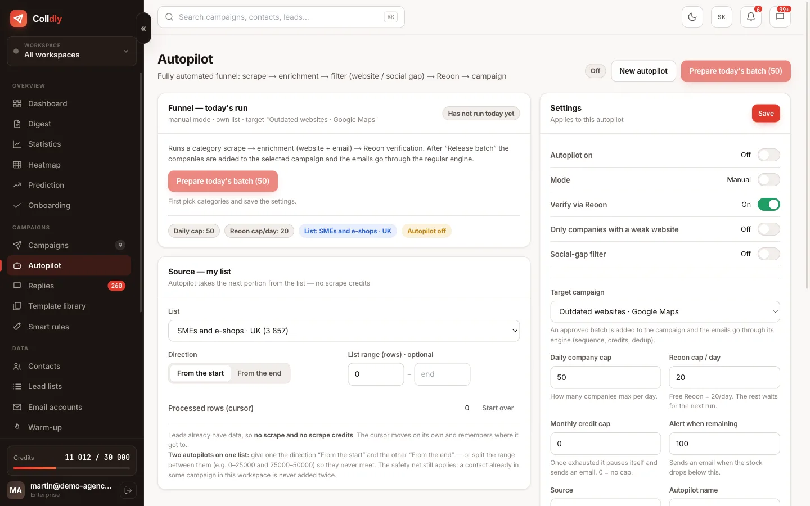The height and width of the screenshot is (506, 810).
Task: Open the List dropdown SMEs and e-shops
Action: pyautogui.click(x=344, y=331)
